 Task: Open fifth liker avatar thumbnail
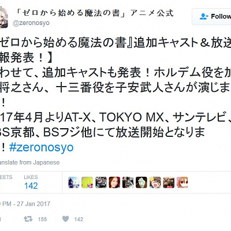pos(128,182)
